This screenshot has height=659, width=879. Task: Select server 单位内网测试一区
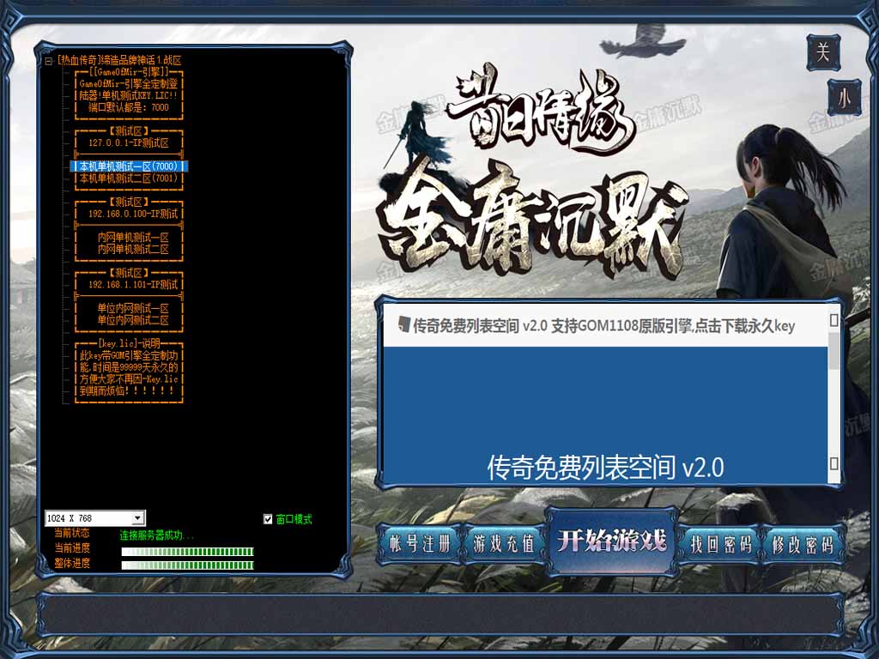[133, 308]
